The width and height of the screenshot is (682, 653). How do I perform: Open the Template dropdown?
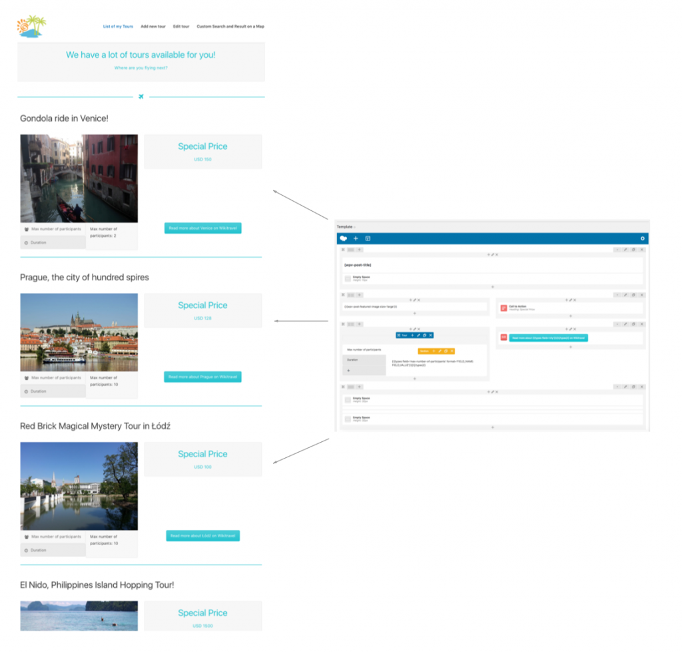pos(345,226)
